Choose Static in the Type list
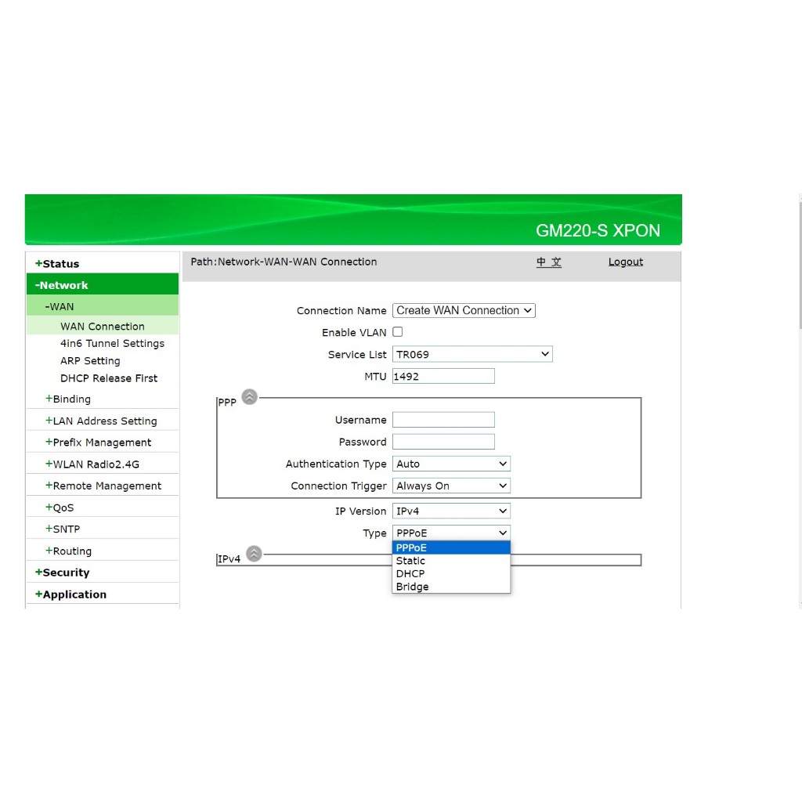The height and width of the screenshot is (802, 802). click(x=411, y=561)
